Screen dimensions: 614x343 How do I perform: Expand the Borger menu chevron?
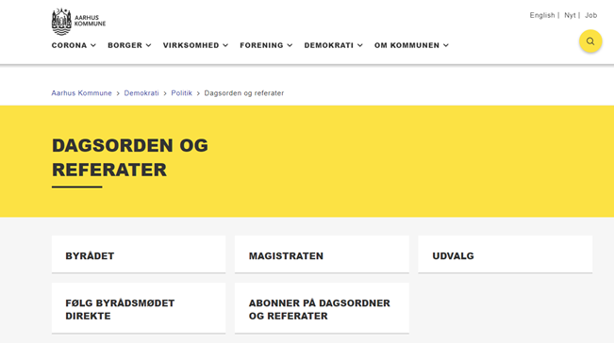click(x=148, y=45)
